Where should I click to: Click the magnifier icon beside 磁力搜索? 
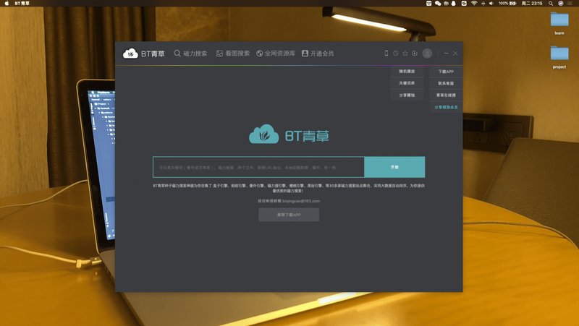pyautogui.click(x=177, y=53)
